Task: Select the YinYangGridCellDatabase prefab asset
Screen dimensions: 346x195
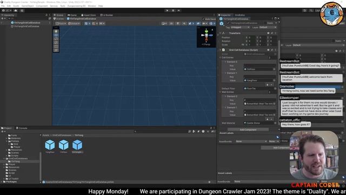Action: (77, 146)
